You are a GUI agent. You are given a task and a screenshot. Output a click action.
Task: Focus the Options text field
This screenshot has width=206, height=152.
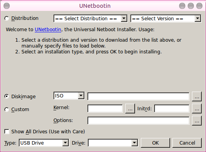[139, 120]
